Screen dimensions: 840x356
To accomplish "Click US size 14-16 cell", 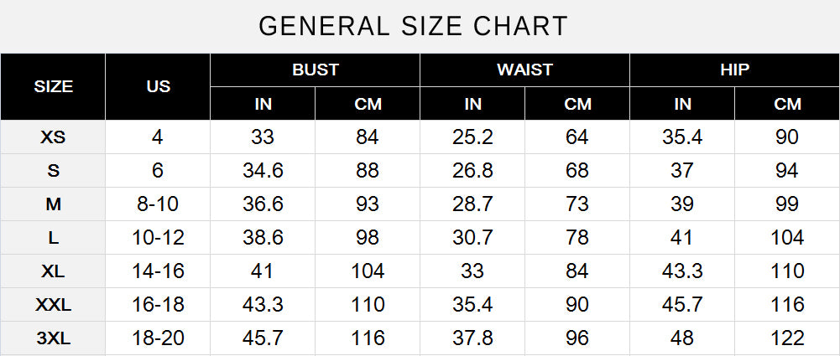I will coord(158,271).
